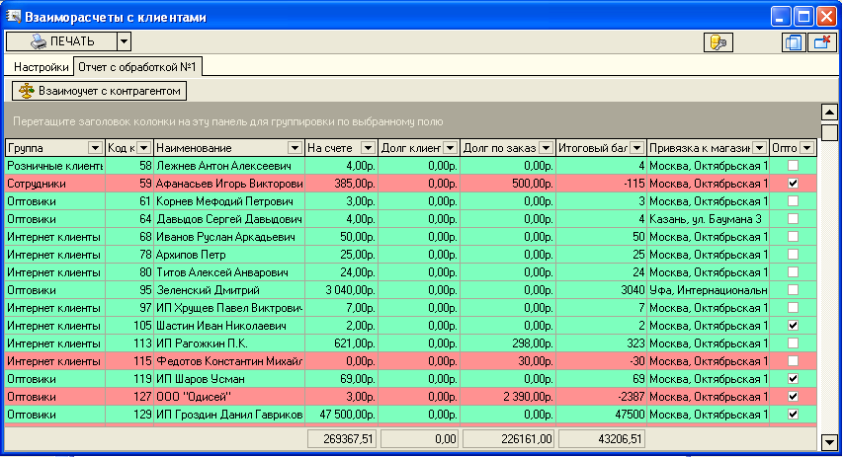Uncheck the checkbox in Шастин Иван Николаевич row
Viewport: 844px width, 457px height.
793,326
